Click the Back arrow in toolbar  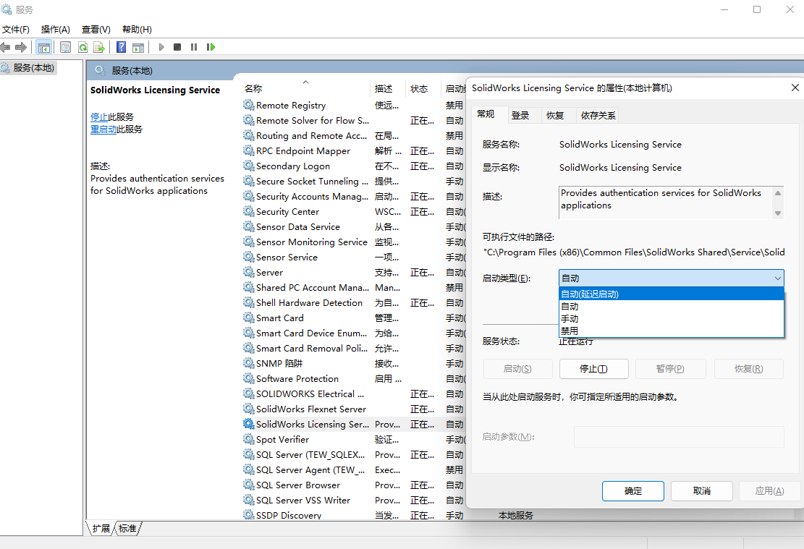click(x=5, y=47)
